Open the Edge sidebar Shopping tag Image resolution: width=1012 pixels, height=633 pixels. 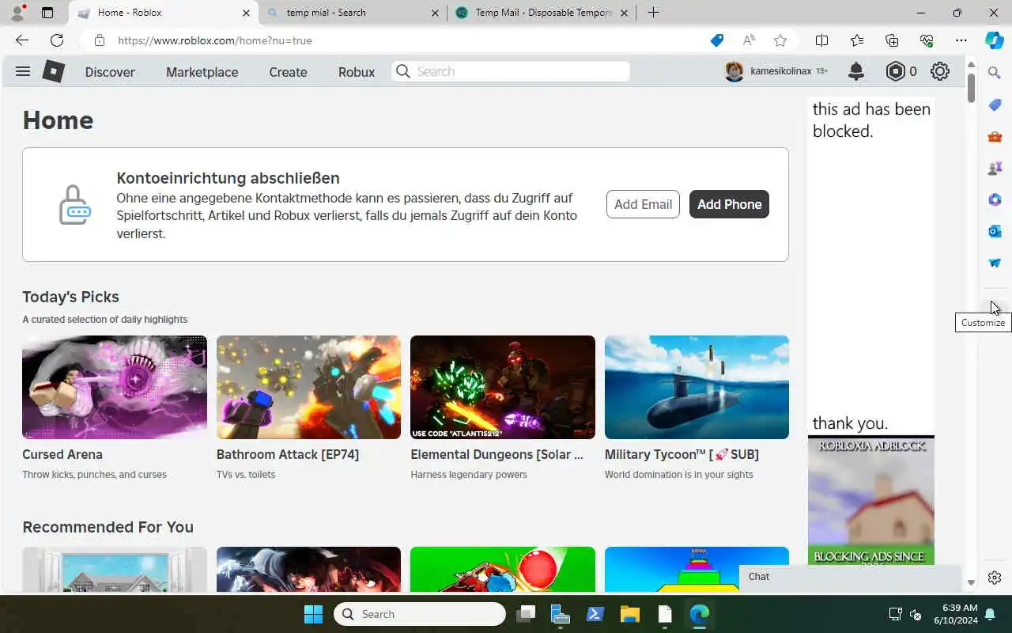click(995, 105)
